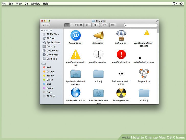Viewport: 186px width, 140px height.
Task: Enter full screen with the window's corner arrows
Action: click(157, 21)
